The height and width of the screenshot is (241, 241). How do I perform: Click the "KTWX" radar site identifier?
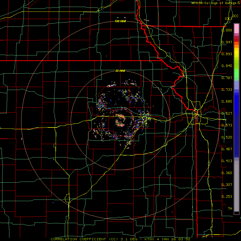(149, 239)
